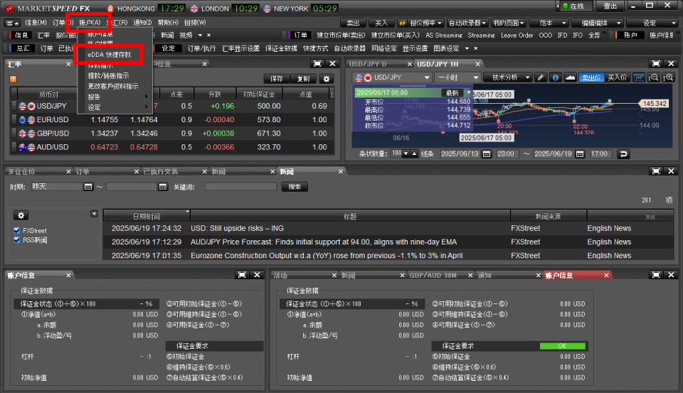Open the 技术分析 dropdown in chart

pyautogui.click(x=508, y=77)
